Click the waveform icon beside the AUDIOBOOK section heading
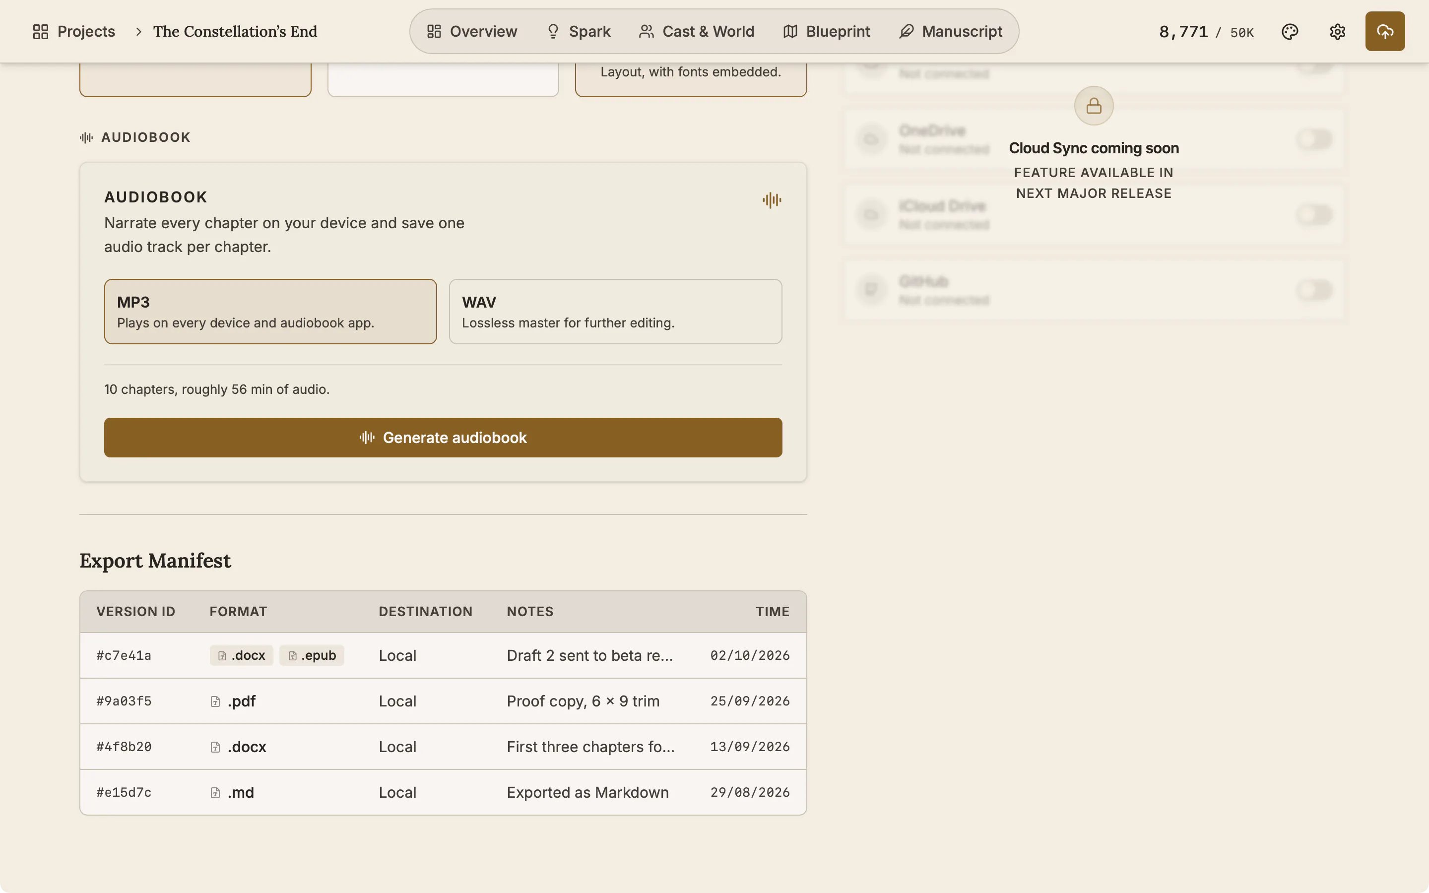Viewport: 1429px width, 893px height. tap(86, 137)
